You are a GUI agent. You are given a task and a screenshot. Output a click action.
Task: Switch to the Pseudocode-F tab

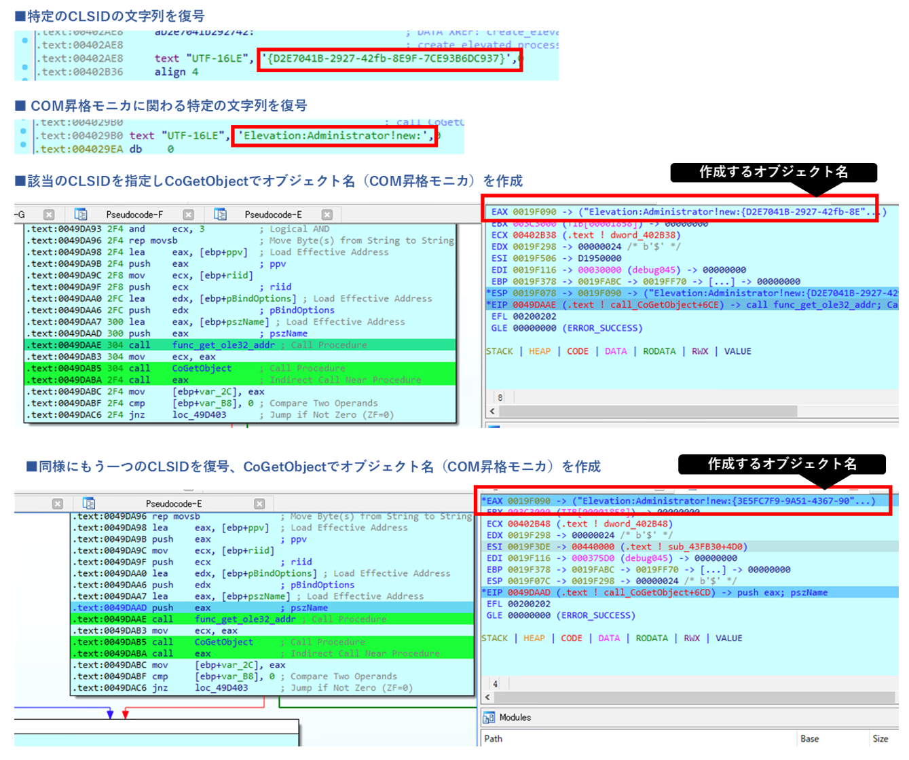[134, 215]
